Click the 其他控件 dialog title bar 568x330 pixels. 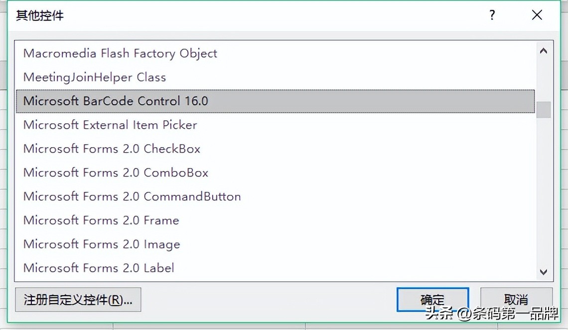point(249,15)
